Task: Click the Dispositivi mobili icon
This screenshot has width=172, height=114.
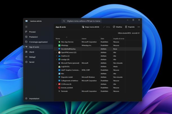Action: (59, 77)
